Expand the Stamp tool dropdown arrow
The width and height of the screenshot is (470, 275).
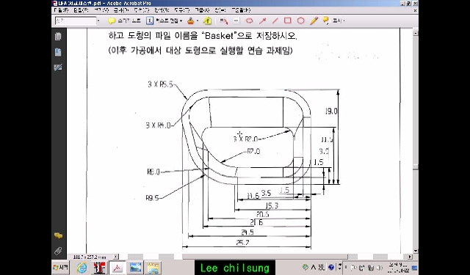[198, 21]
